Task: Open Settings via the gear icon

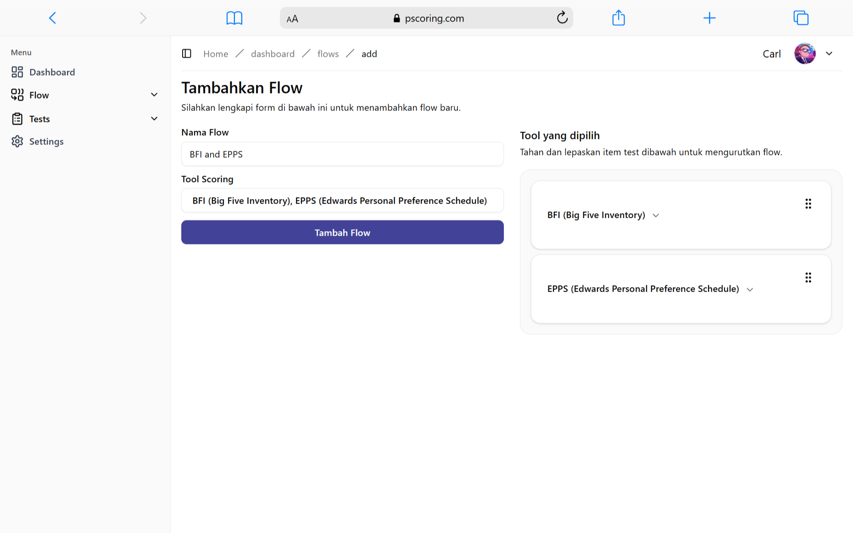Action: point(17,141)
